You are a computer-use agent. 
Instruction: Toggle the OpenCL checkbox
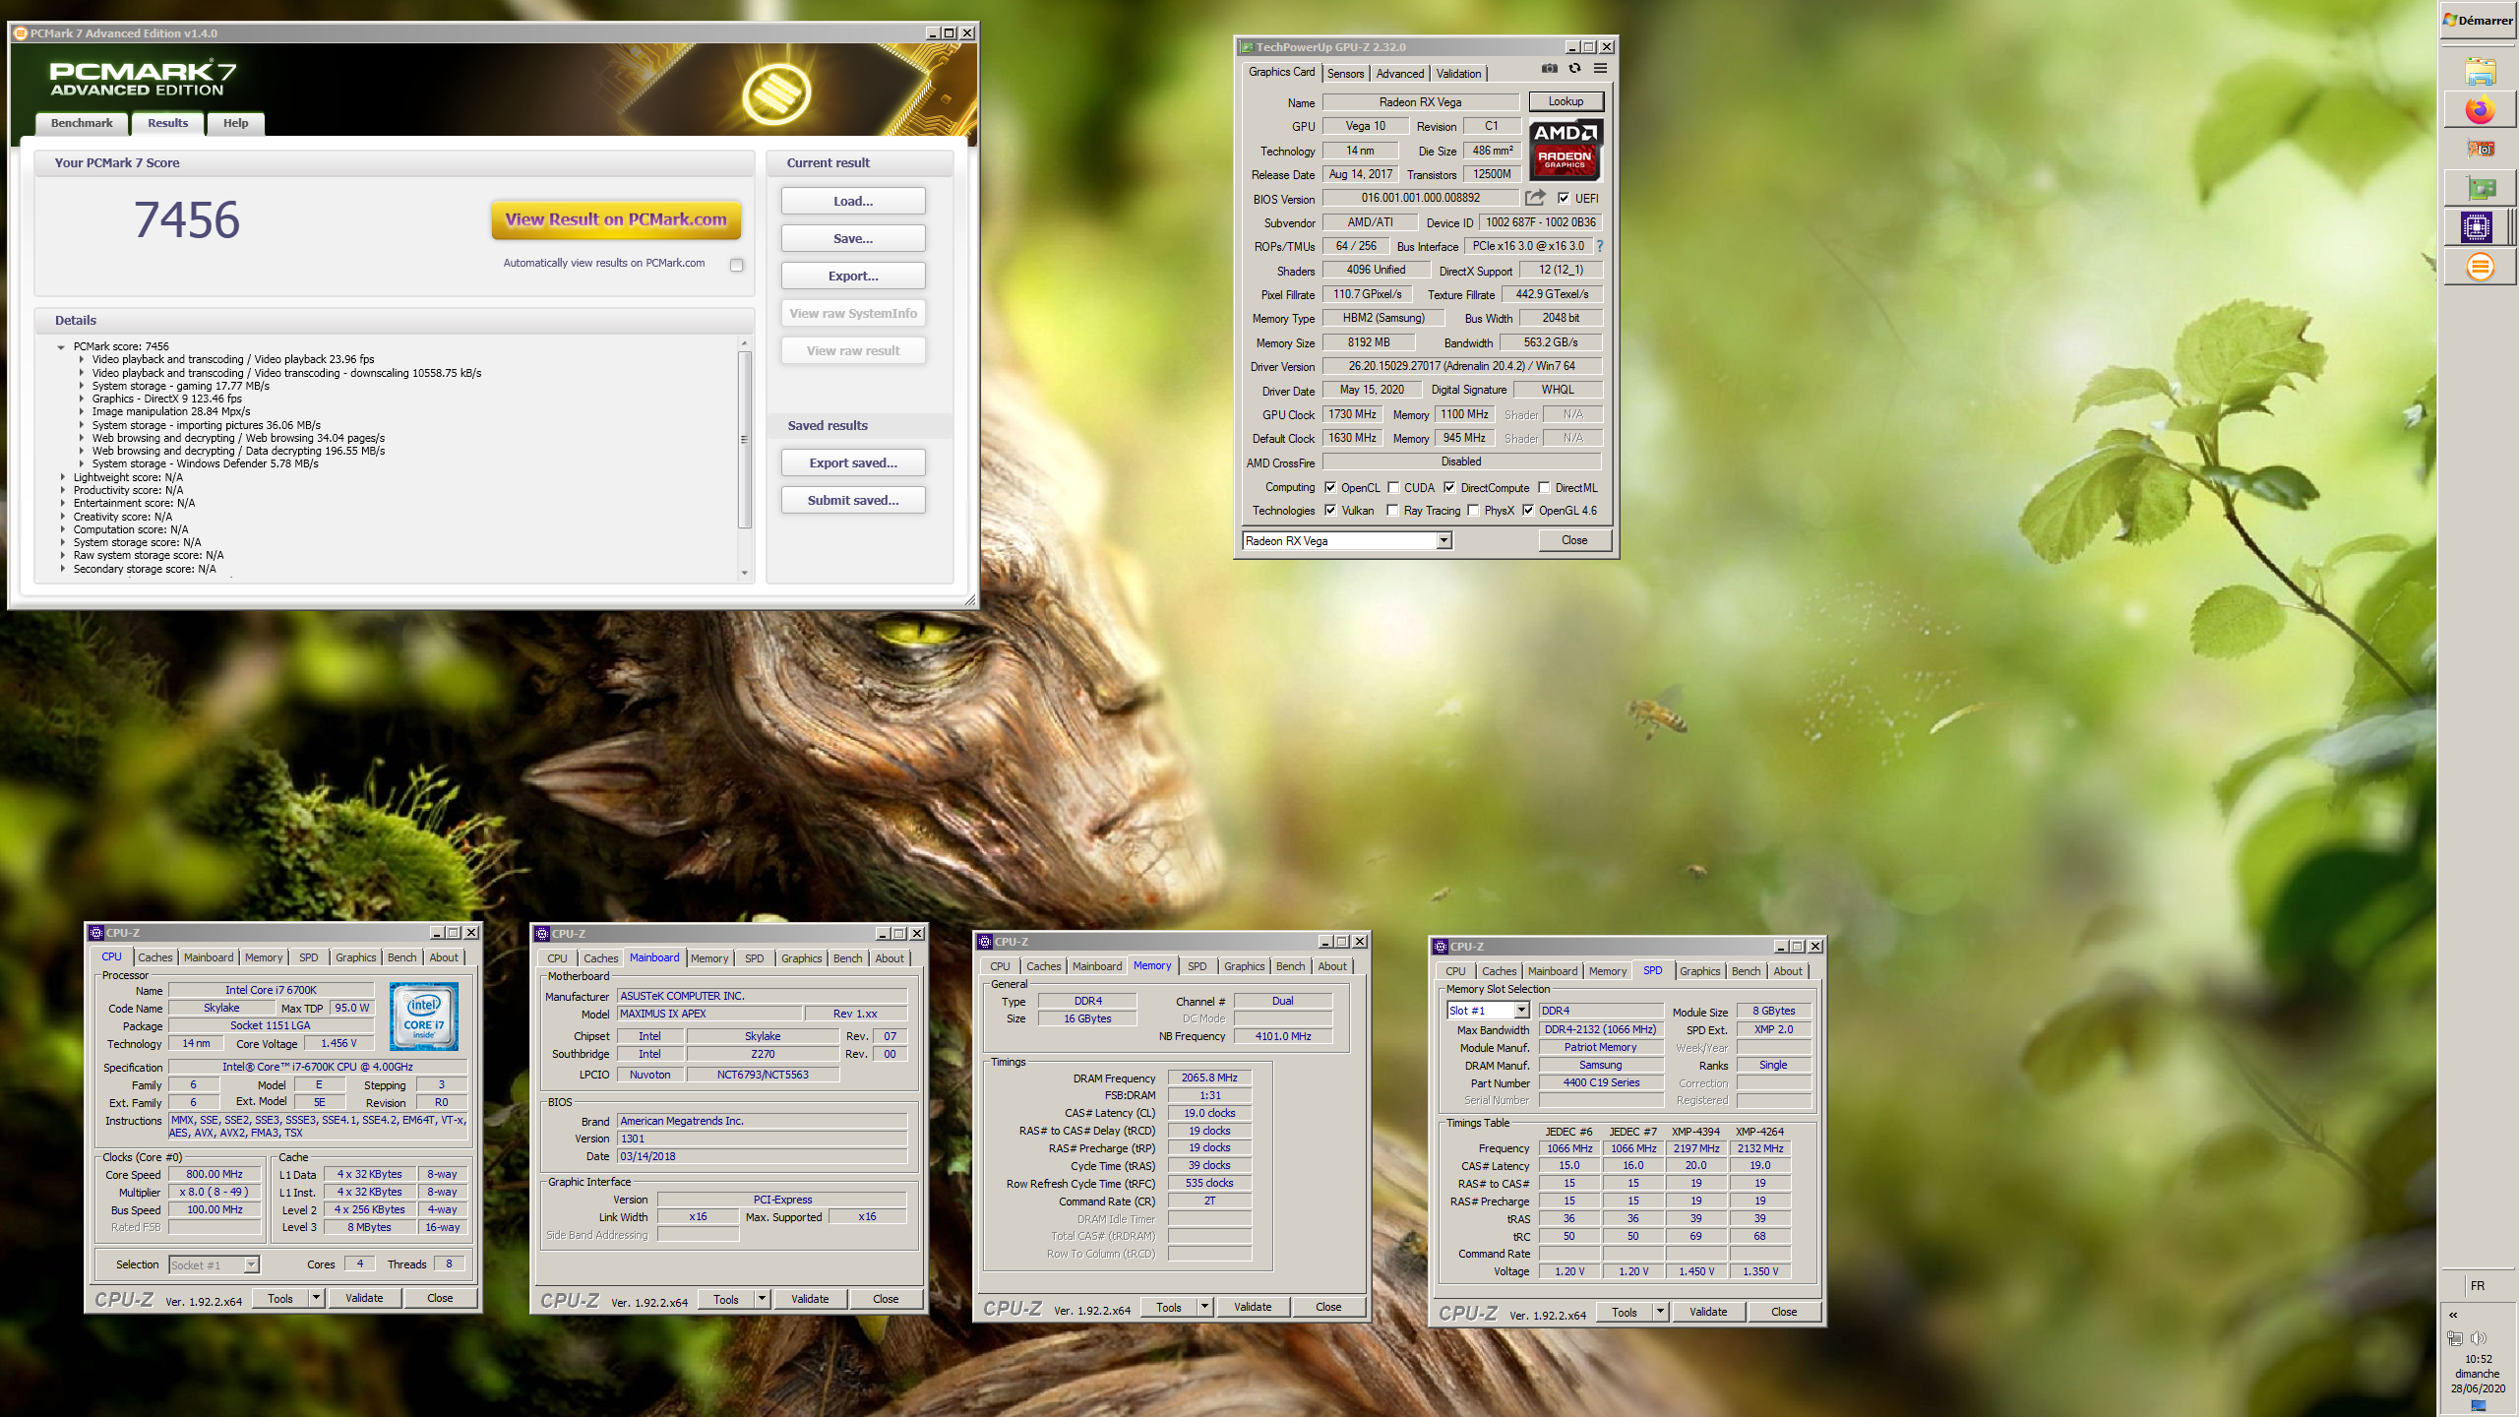(1330, 487)
